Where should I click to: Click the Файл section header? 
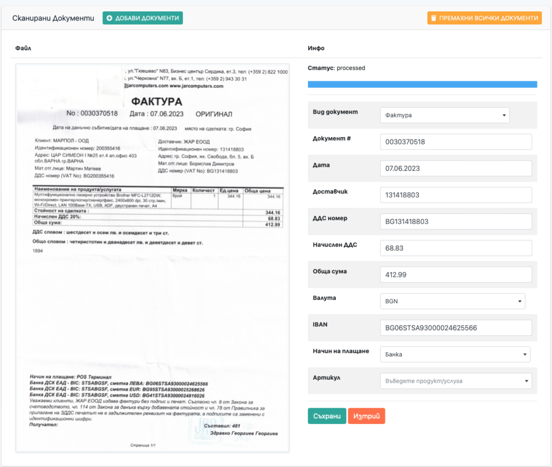pos(21,47)
